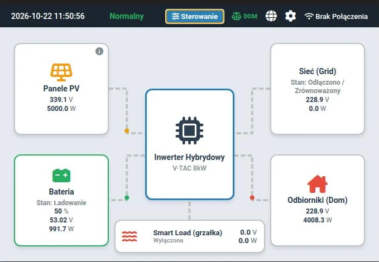Image resolution: width=379 pixels, height=262 pixels.
Task: Select the Odbiorniki (Dom) card title
Action: 318,200
